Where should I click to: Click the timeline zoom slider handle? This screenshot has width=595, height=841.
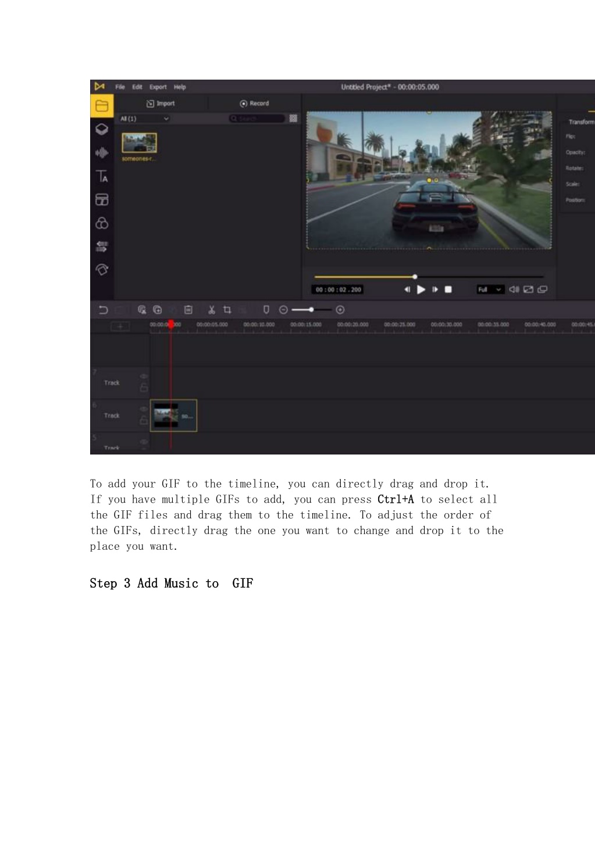[312, 310]
